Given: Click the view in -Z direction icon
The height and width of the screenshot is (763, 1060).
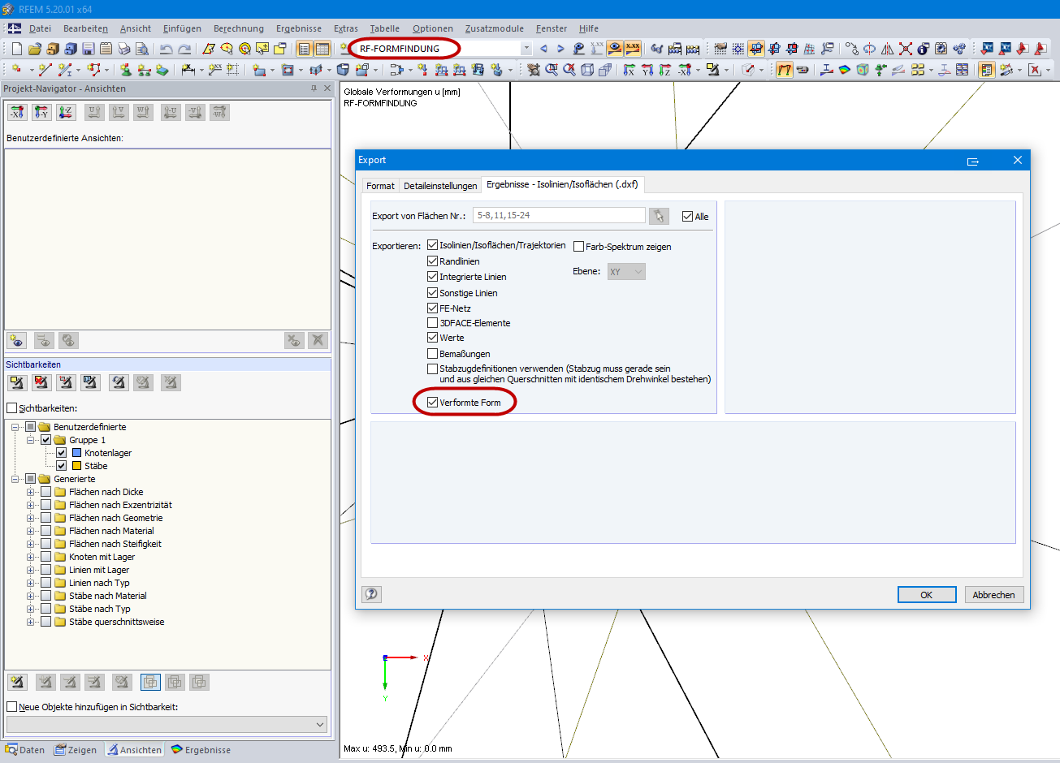Looking at the screenshot, I should pos(66,112).
